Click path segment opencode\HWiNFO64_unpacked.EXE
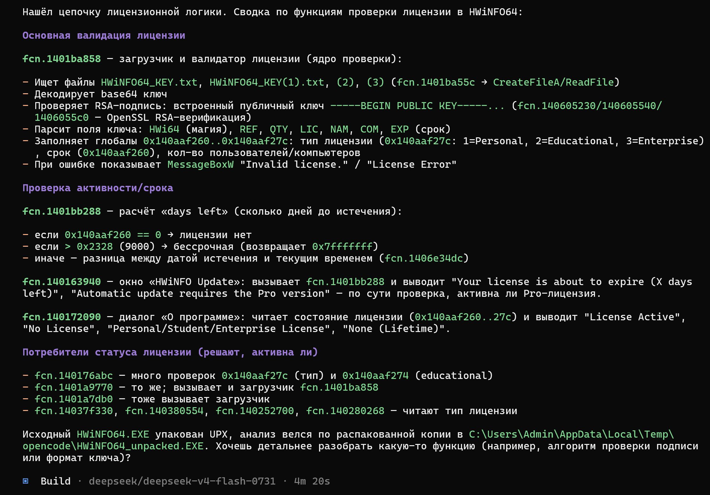Image resolution: width=710 pixels, height=495 pixels. point(113,446)
